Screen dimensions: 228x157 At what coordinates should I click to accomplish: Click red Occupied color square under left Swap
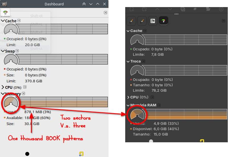5,69
